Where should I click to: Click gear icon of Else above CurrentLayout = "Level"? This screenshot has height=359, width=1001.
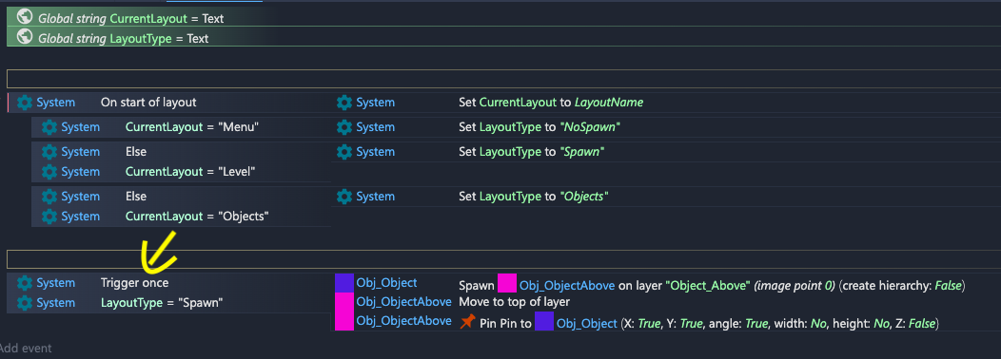pos(49,152)
